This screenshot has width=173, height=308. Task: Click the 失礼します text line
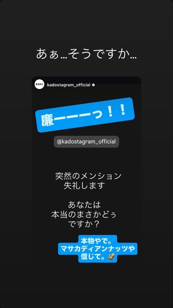click(84, 186)
